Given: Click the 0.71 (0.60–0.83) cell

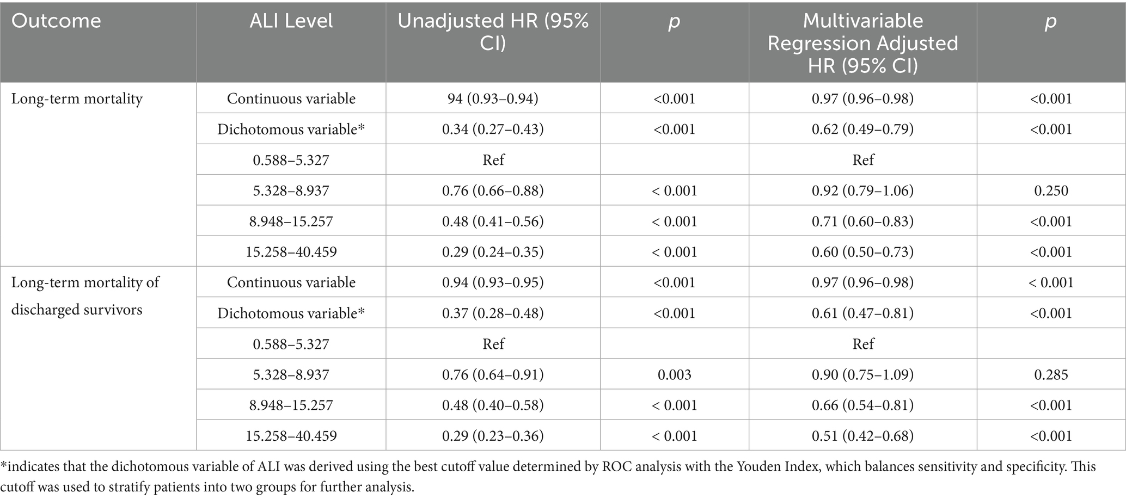Looking at the screenshot, I should click(862, 221).
